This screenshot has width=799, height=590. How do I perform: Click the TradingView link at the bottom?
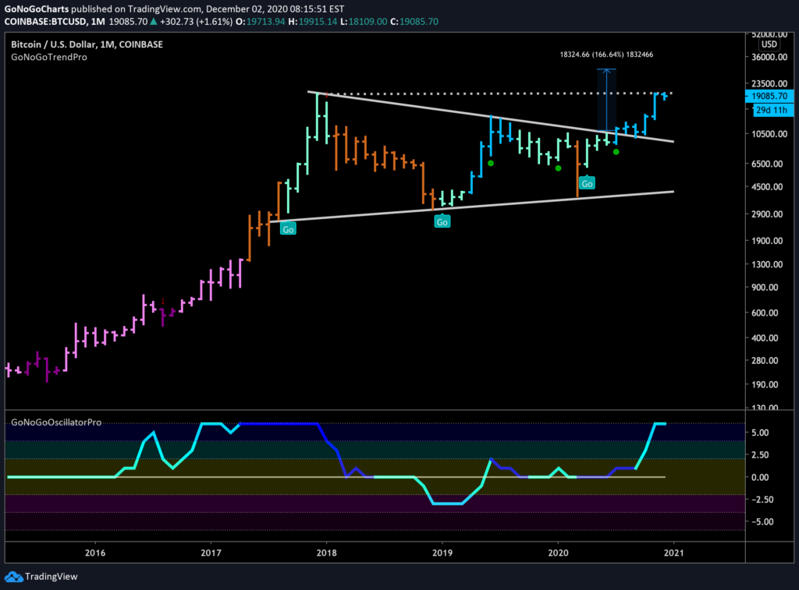51,577
